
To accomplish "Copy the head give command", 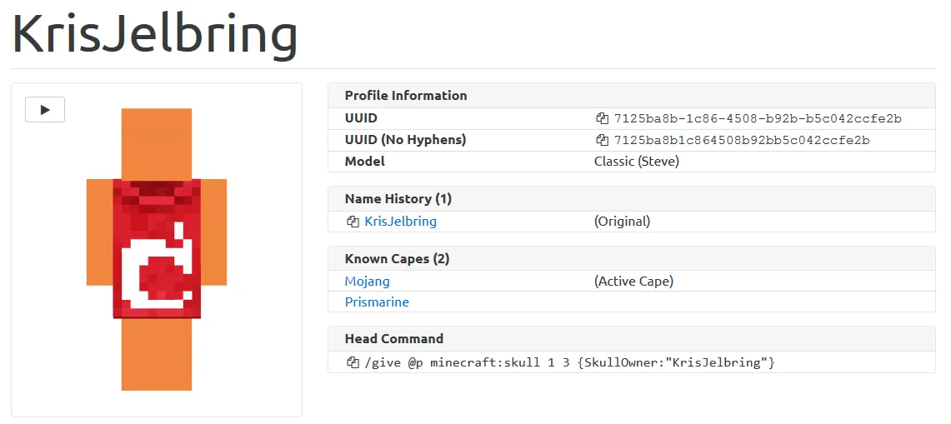I will pos(353,362).
